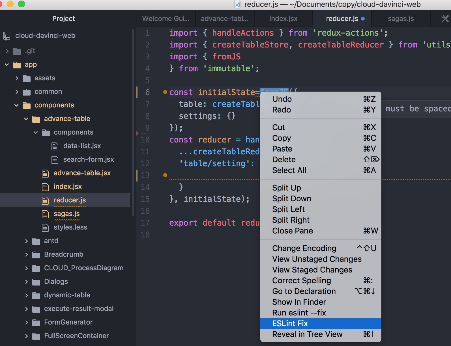Click the Project panel header

[x=63, y=19]
